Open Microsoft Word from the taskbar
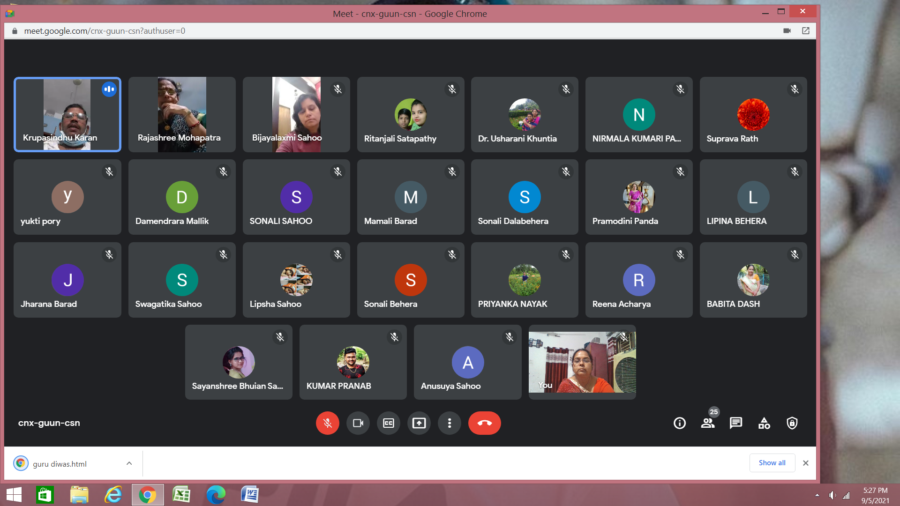 (249, 495)
